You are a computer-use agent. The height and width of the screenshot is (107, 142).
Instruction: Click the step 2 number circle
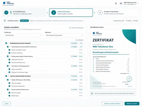[54, 12]
